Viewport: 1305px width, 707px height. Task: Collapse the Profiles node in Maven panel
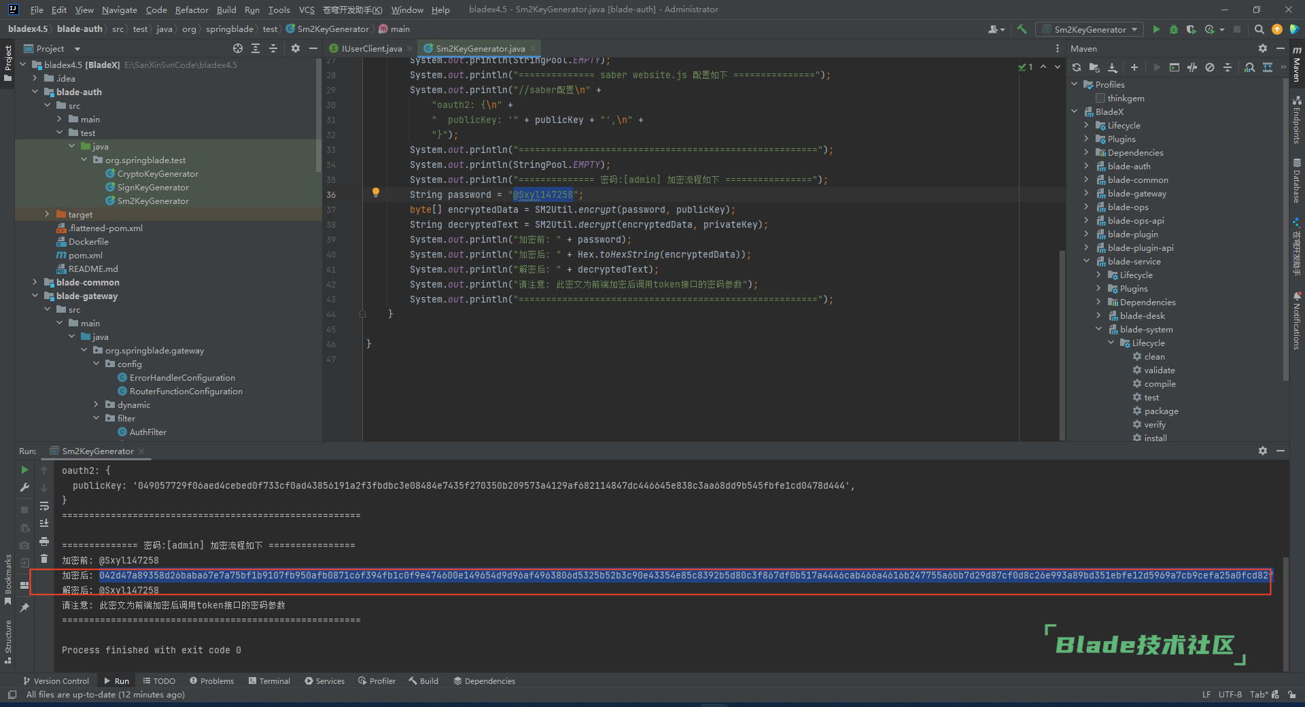click(1075, 84)
